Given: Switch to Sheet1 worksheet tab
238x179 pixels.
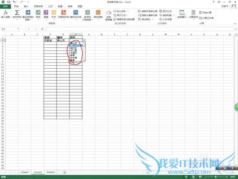Looking at the screenshot, I should click(25, 172).
